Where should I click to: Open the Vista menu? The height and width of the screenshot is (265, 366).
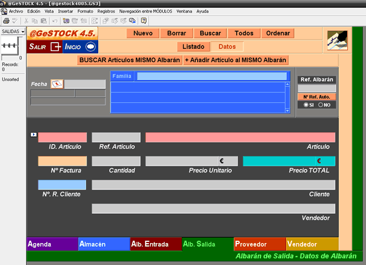point(49,11)
